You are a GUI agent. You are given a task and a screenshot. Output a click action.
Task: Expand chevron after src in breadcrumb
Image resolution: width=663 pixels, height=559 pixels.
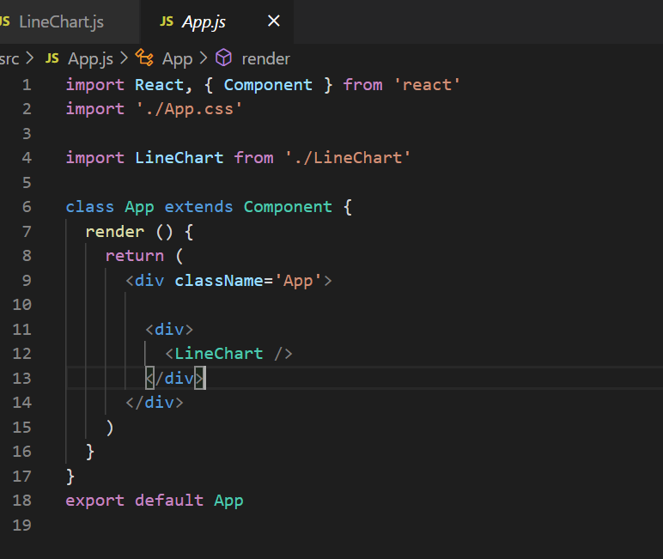(x=29, y=58)
